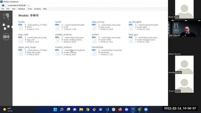Select Tyler Maxwell participant video tile

tap(184, 28)
